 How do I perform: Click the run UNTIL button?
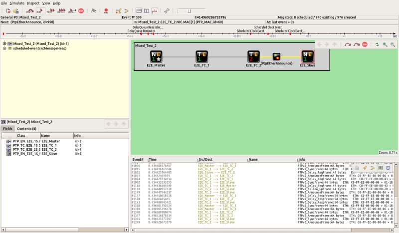point(72,11)
